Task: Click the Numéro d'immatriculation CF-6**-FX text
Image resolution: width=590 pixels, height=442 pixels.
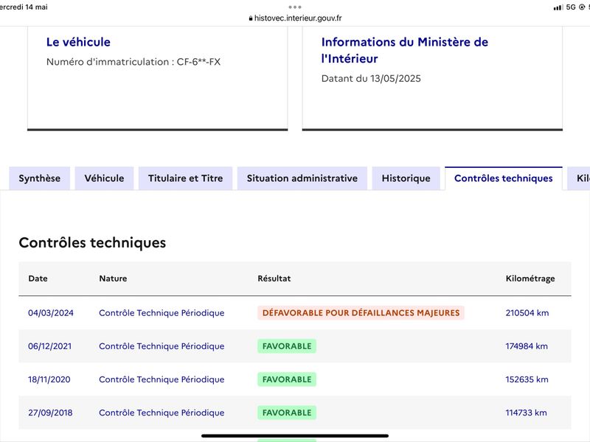Action: point(133,62)
